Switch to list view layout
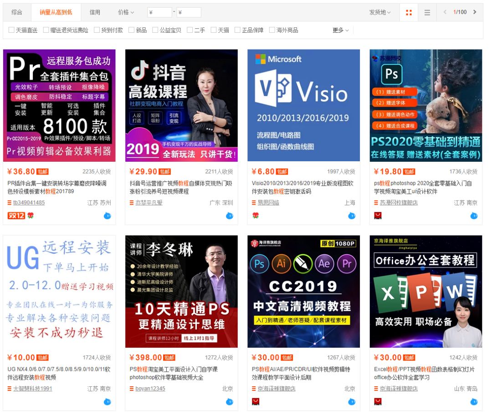 pyautogui.click(x=427, y=13)
